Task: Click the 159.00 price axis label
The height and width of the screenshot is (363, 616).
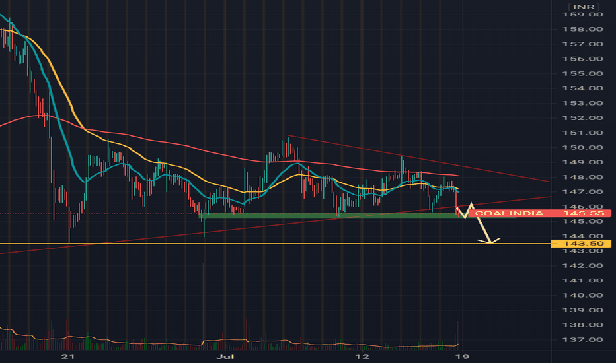Action: [x=582, y=15]
